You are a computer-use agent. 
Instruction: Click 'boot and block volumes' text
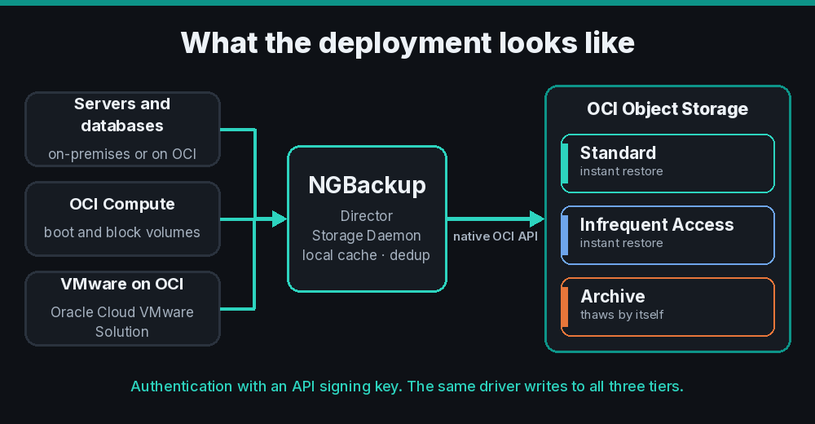122,232
